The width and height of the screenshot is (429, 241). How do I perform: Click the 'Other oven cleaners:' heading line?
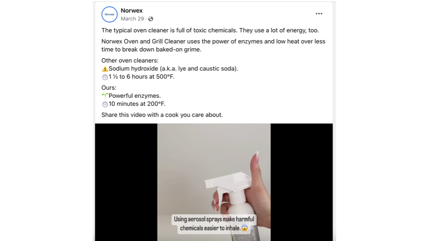(x=130, y=60)
